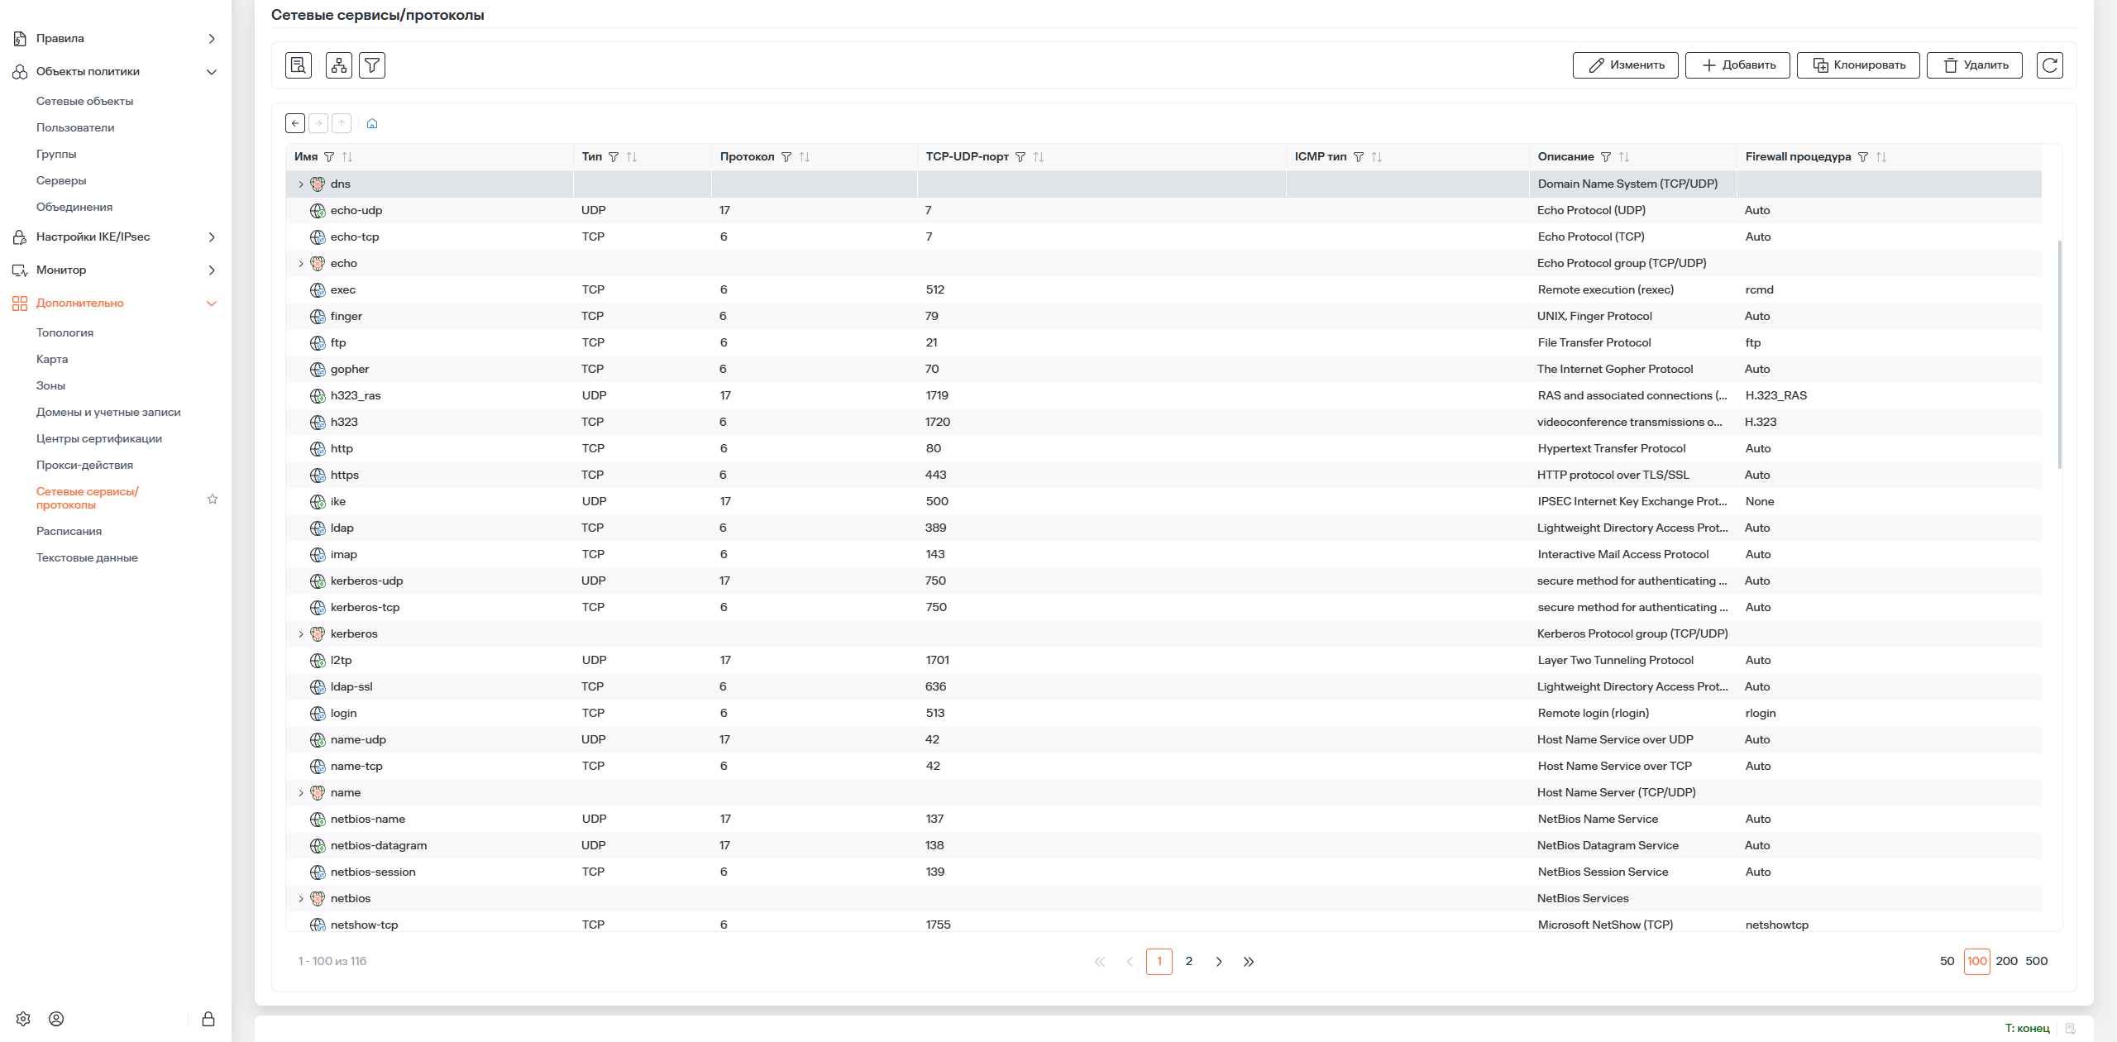
Task: Open the filter funnel toolbar button
Action: pos(372,65)
